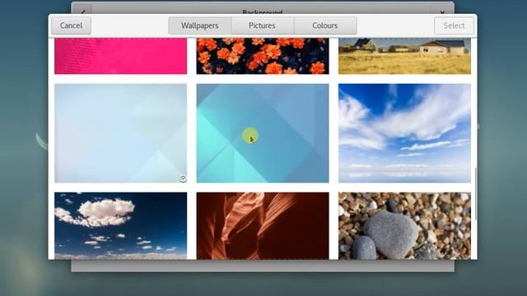This screenshot has width=527, height=296.
Task: Choose the orange flowers wallpaper
Action: tap(263, 56)
